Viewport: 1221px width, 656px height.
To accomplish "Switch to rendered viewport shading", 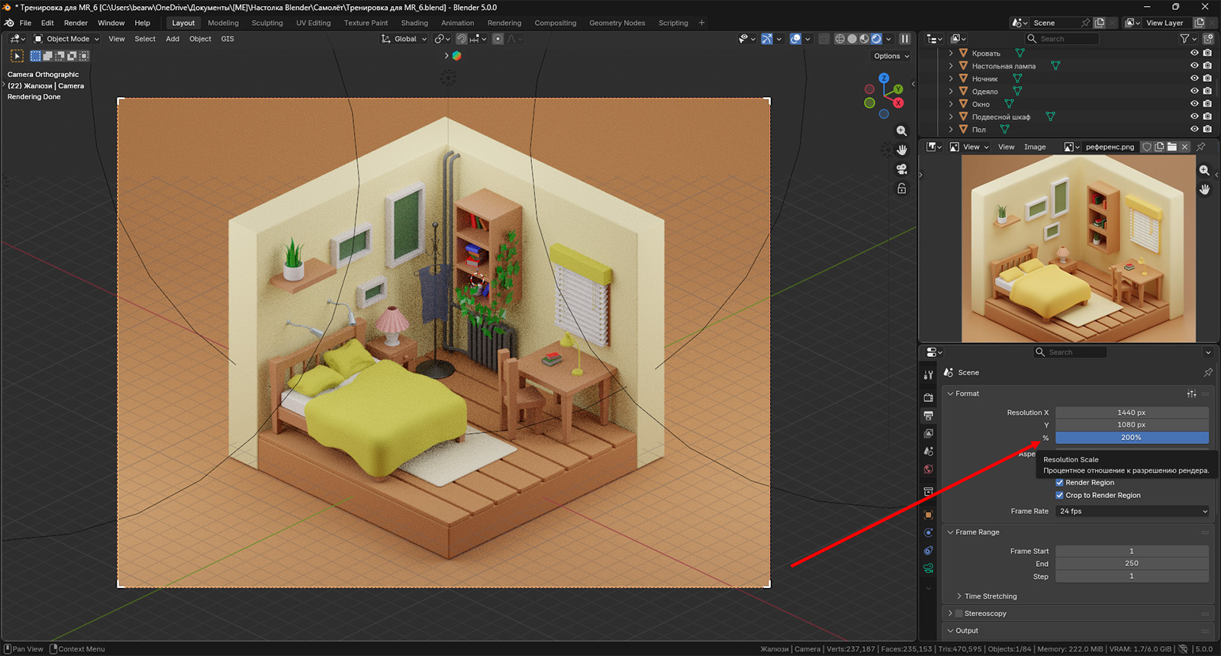I will pos(877,39).
